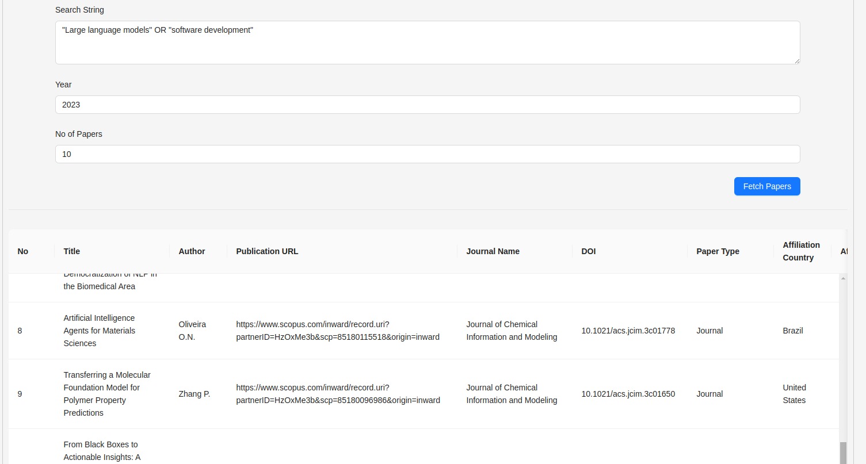866x464 pixels.
Task: Select the Publication URL column header
Action: (x=267, y=251)
